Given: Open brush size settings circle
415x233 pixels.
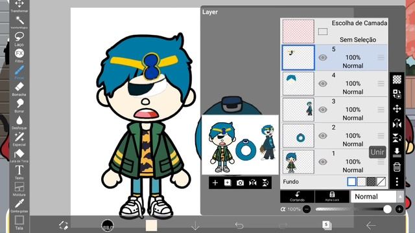Looking at the screenshot, I should coord(108,225).
